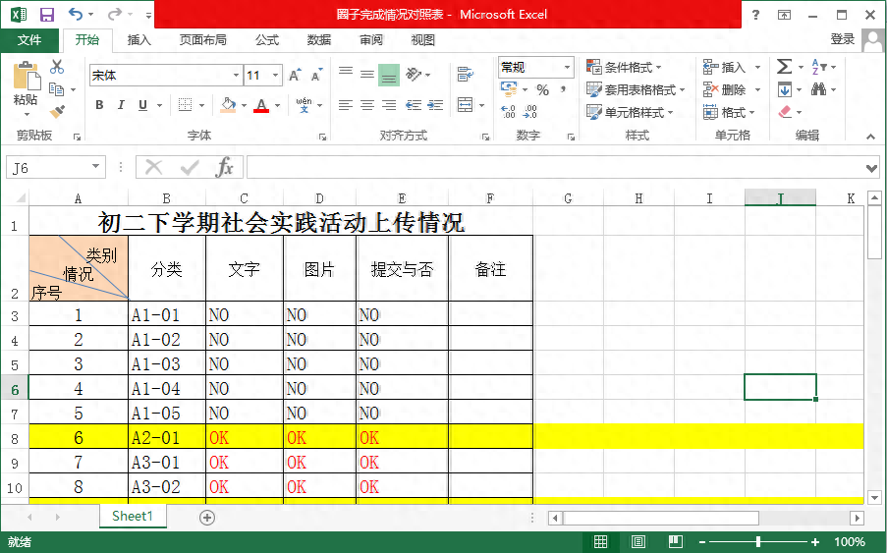Click the Redo arrow icon
Screen dimensions: 887x553
[x=115, y=14]
